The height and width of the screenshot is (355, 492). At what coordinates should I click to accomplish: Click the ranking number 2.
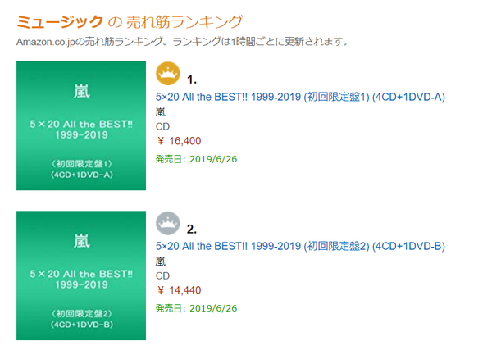192,230
